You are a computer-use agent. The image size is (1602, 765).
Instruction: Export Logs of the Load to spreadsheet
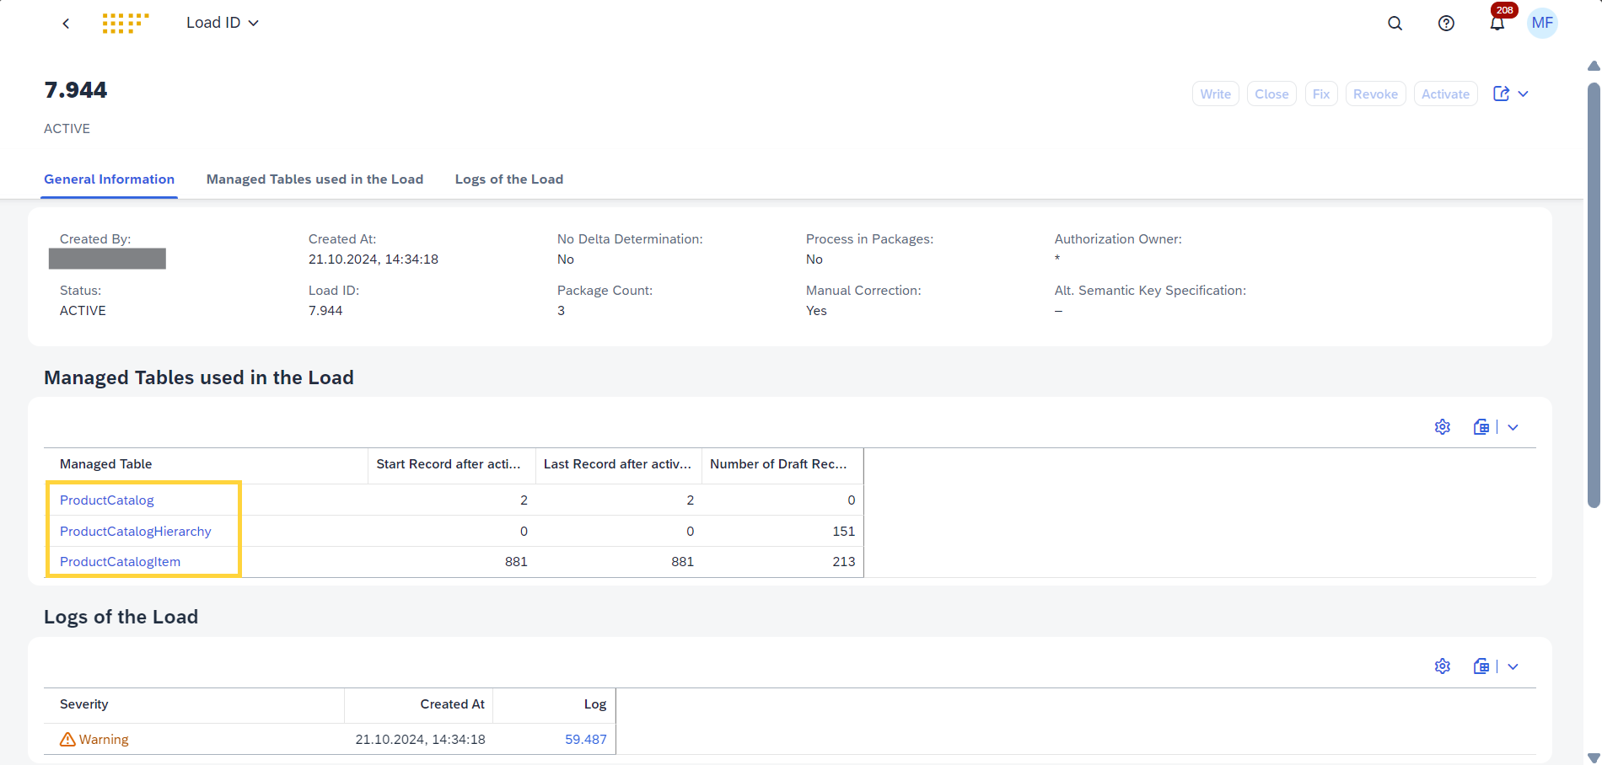coord(1481,666)
